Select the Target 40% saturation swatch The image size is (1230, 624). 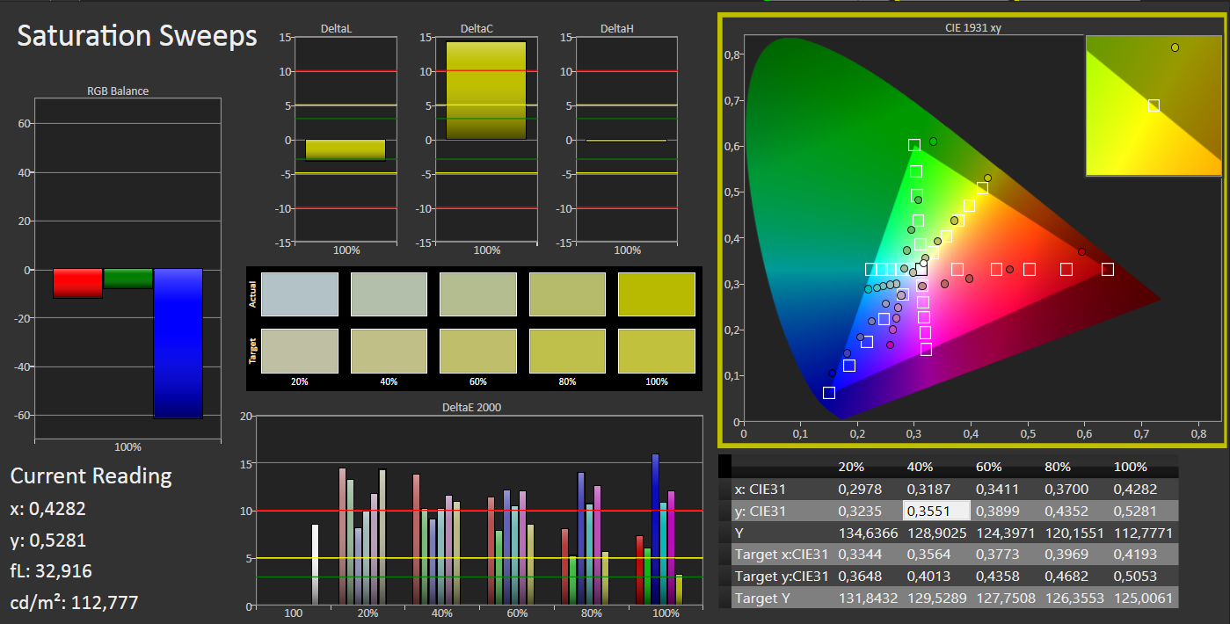click(x=389, y=351)
